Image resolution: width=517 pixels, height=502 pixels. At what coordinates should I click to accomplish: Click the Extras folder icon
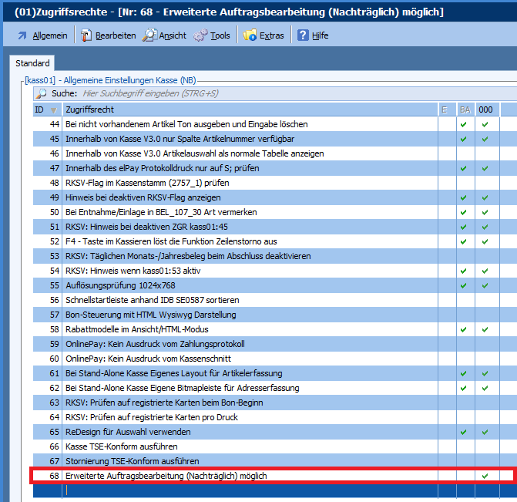[x=250, y=35]
